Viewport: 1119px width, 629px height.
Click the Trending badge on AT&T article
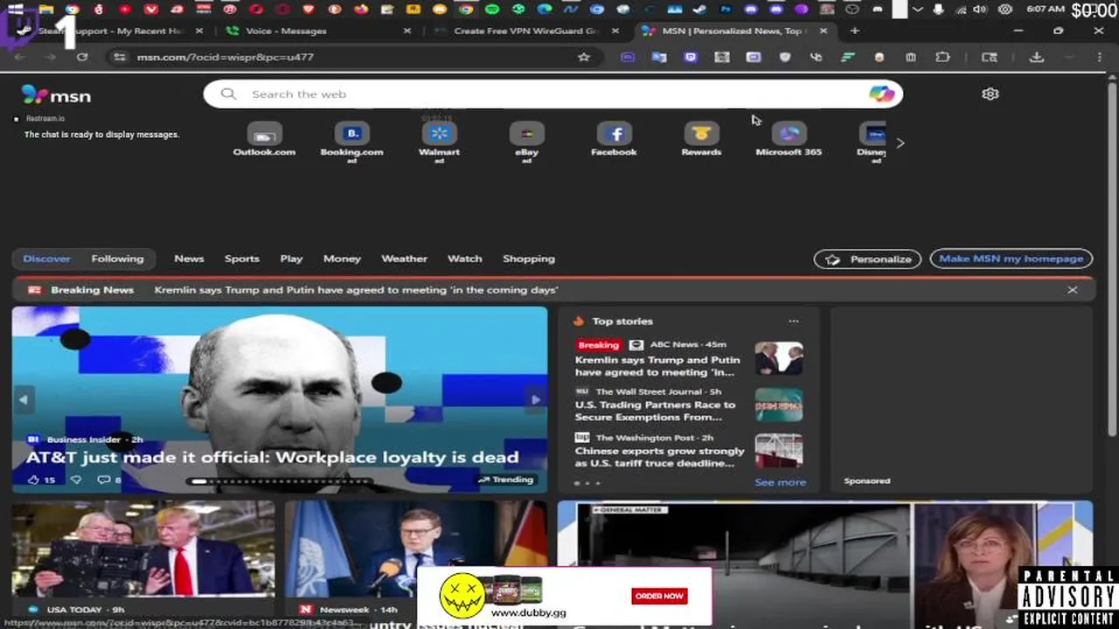[x=506, y=480]
